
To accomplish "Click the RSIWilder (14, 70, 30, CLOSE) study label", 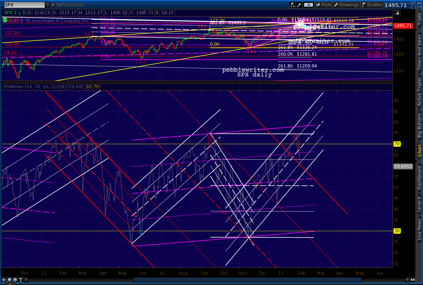I will point(35,87).
